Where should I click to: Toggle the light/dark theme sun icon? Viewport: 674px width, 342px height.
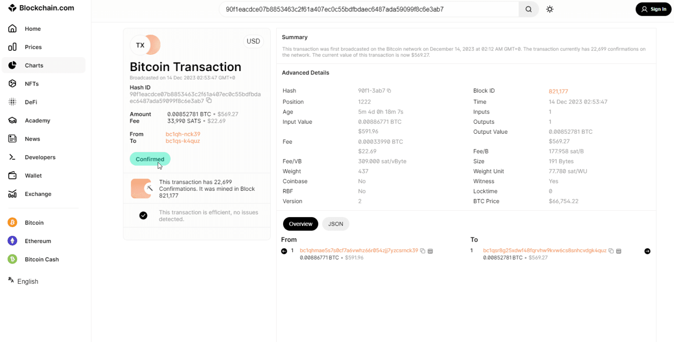pyautogui.click(x=550, y=9)
